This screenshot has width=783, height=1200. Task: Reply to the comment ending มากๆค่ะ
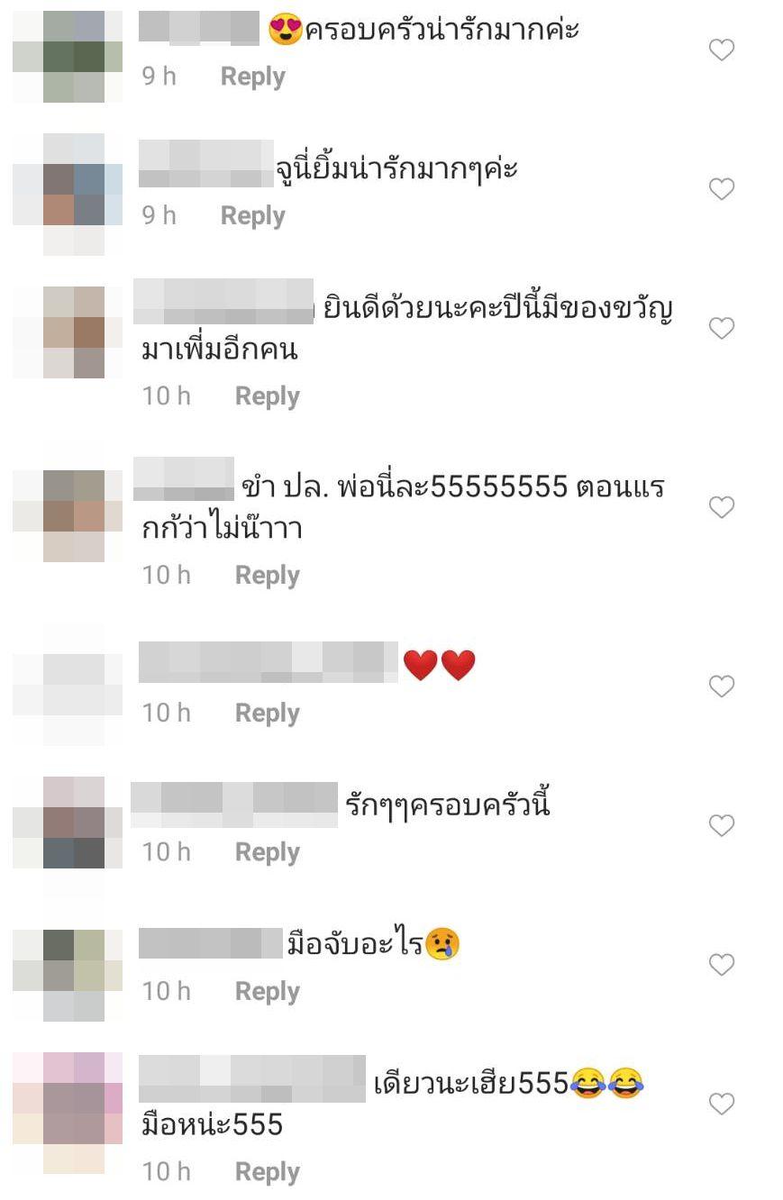(x=253, y=216)
